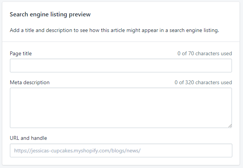
Task: Click the Page title input field
Action: 121,66
